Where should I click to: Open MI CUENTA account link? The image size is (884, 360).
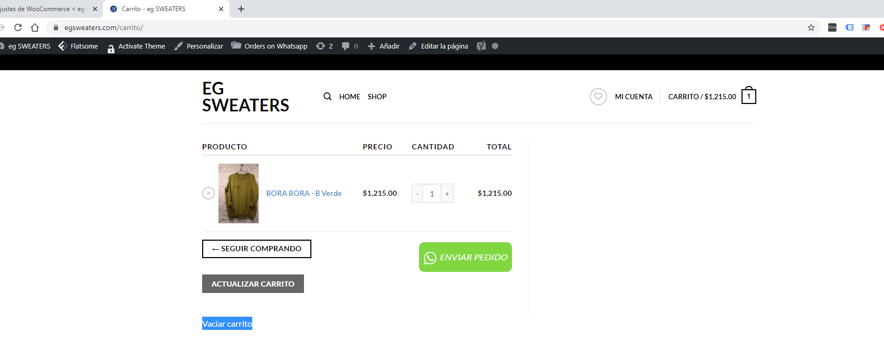point(634,97)
